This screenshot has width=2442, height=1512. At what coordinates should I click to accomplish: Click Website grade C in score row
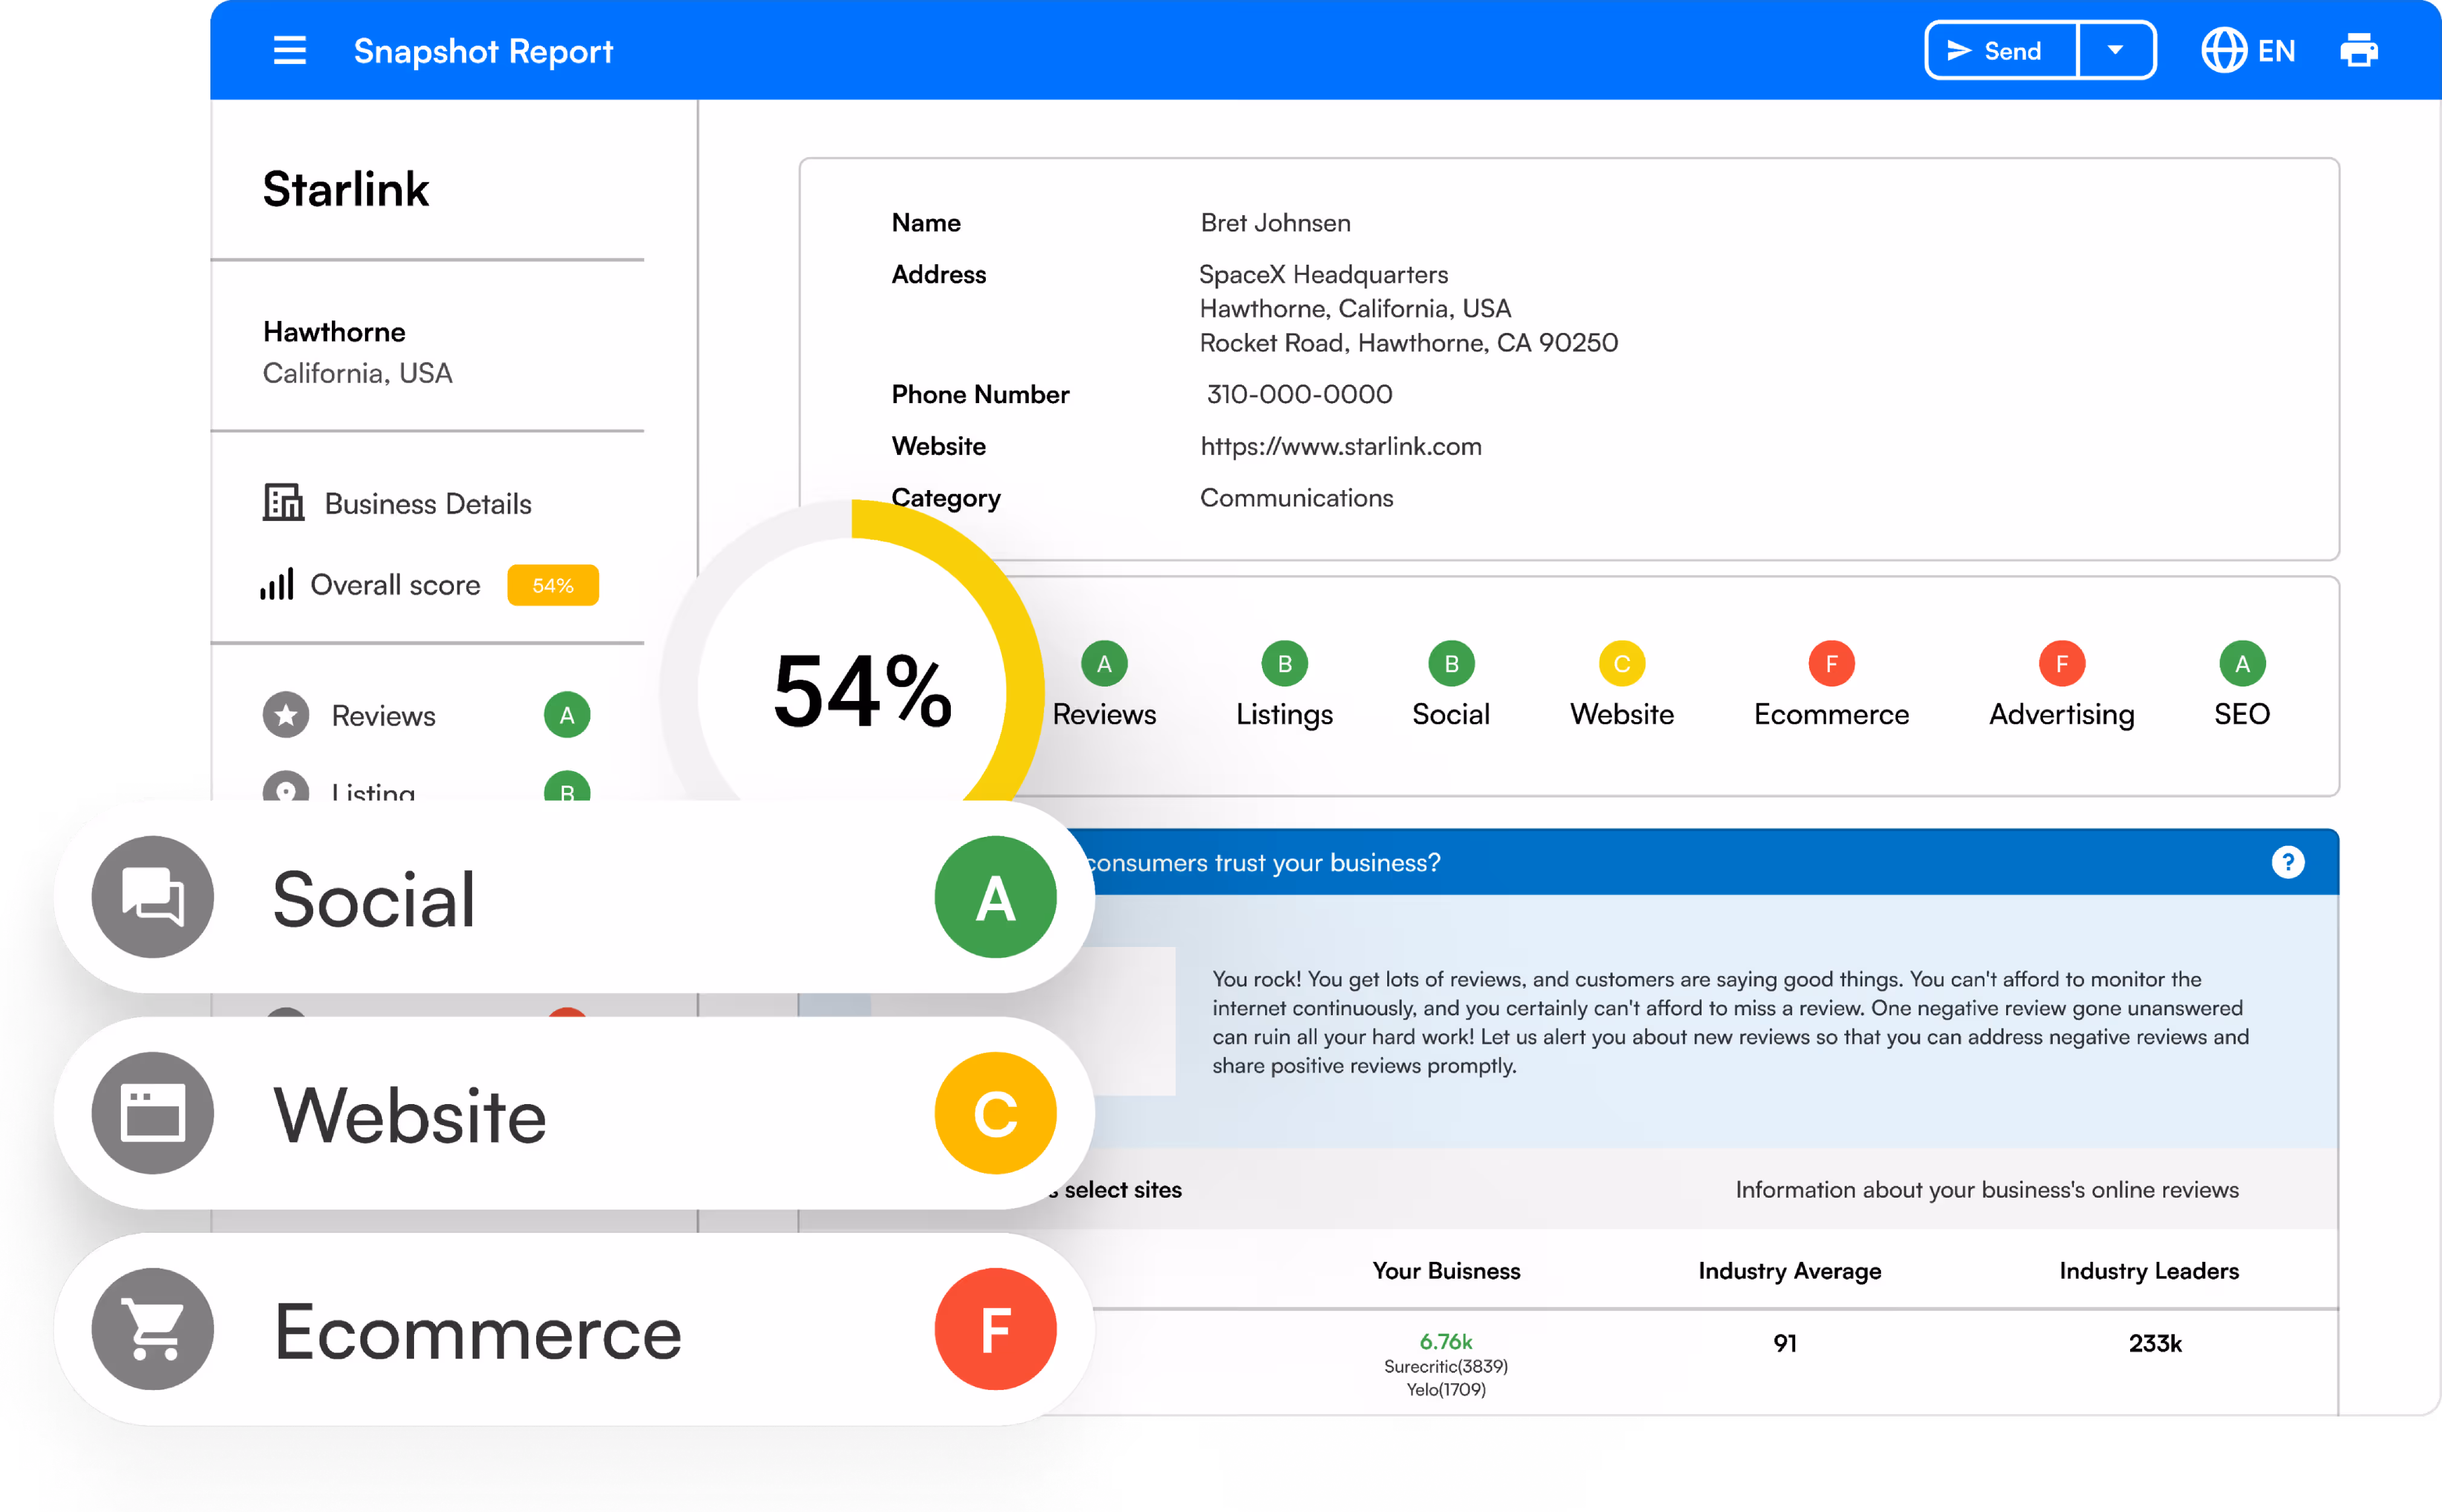(1622, 663)
